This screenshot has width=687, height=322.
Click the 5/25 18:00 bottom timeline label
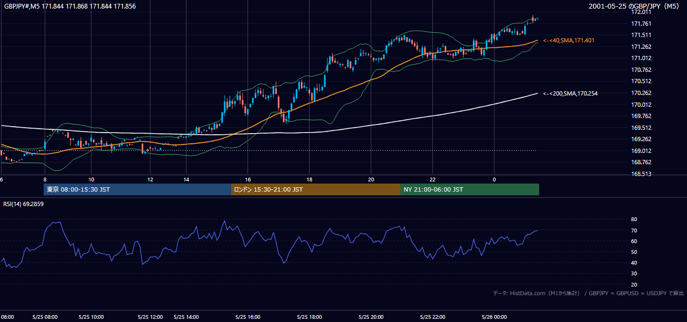[310, 317]
